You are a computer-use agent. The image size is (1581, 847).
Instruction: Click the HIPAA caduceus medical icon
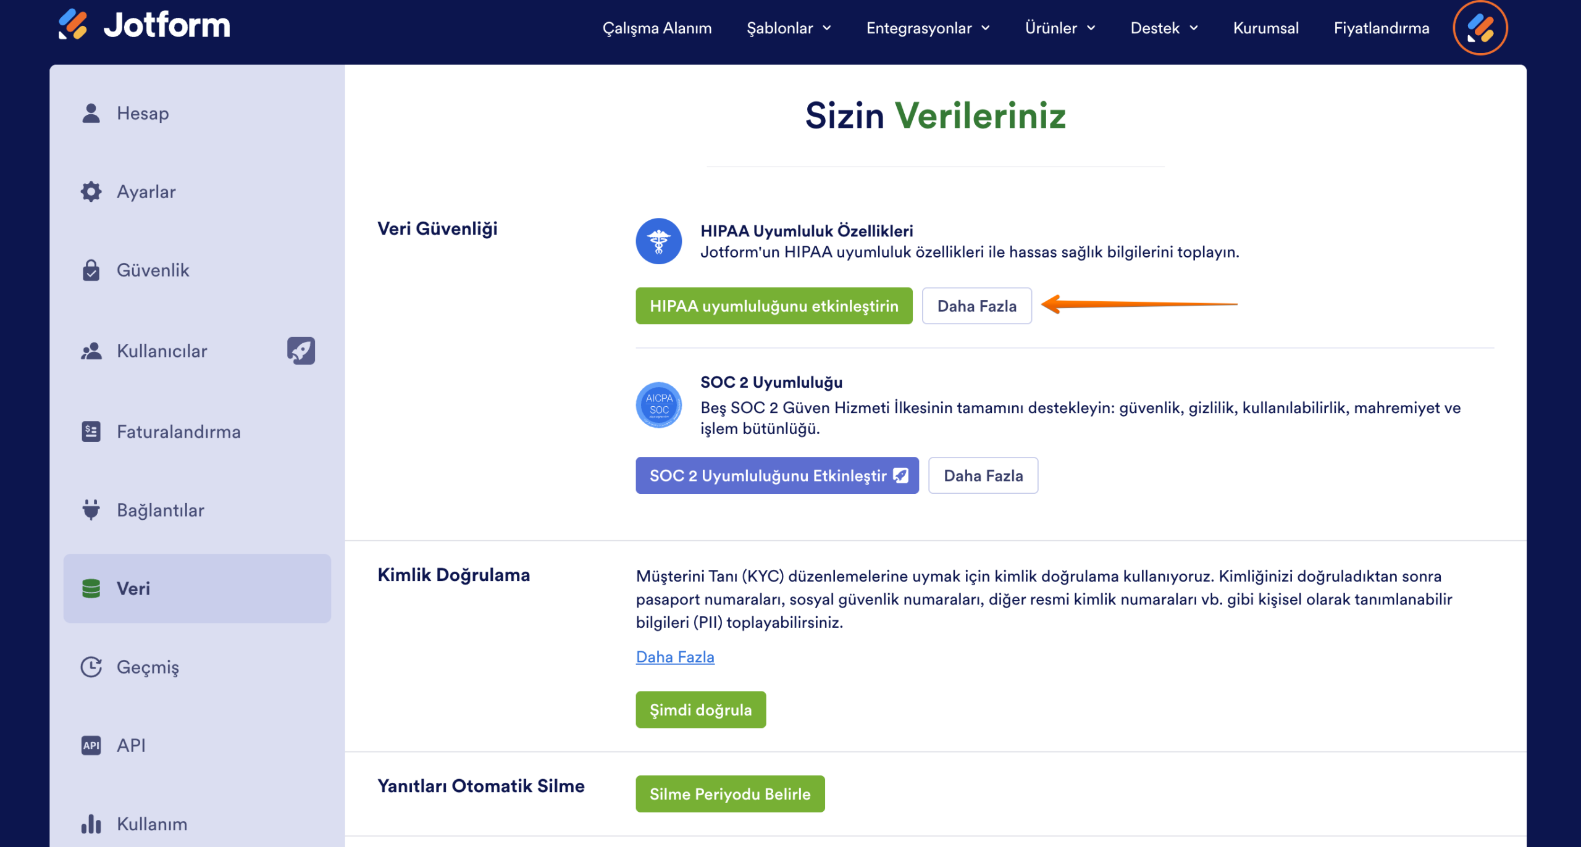658,241
